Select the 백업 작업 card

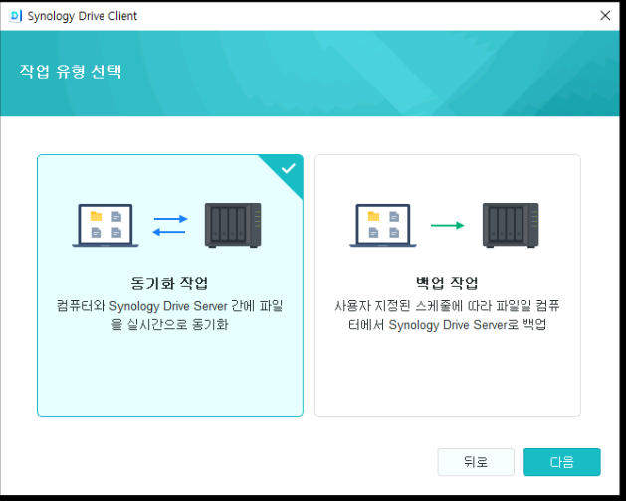coord(448,285)
